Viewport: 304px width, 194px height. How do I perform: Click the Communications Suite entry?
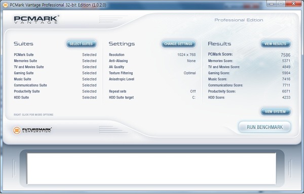(30, 85)
